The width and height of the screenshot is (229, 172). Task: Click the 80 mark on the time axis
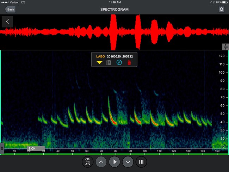pyautogui.click(x=115, y=151)
